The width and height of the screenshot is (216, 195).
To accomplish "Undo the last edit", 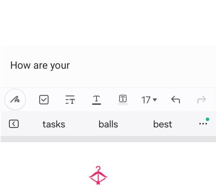I will coord(176,100).
